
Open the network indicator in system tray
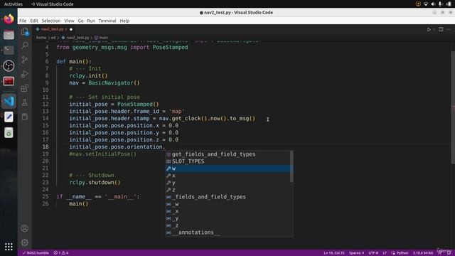click(426, 4)
